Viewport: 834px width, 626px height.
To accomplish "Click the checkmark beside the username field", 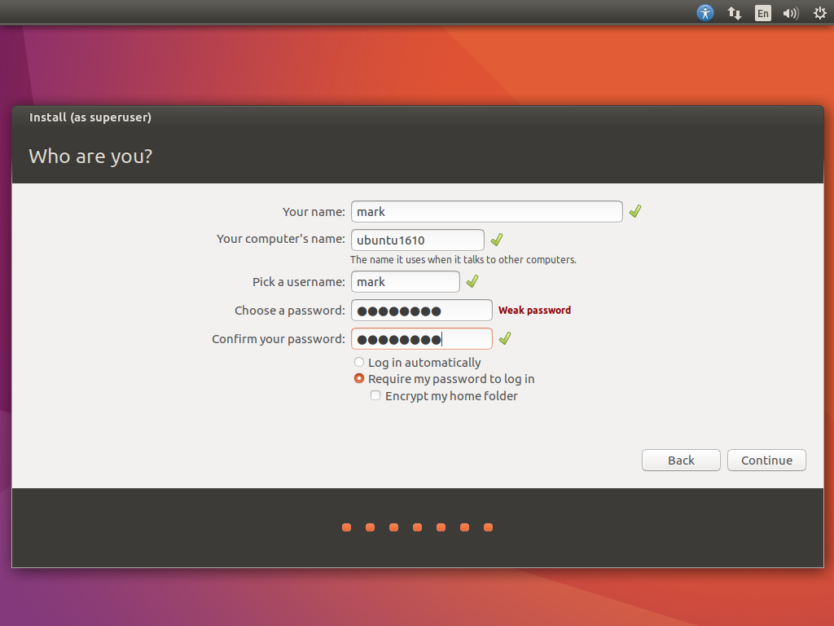I will click(x=472, y=281).
